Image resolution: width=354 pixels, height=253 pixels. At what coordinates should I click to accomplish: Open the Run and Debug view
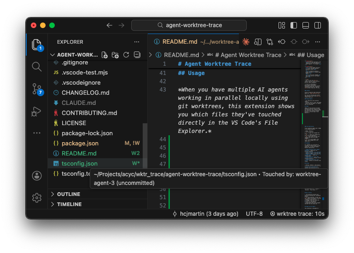tap(37, 111)
